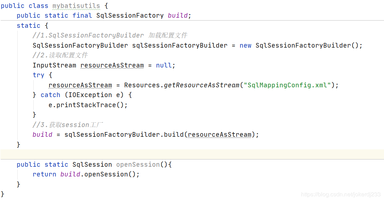Click the getResourceAsStream method call
Viewport: 384px width, 201px height.
(202, 85)
